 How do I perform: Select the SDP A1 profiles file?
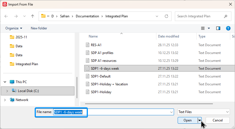[x=102, y=53]
